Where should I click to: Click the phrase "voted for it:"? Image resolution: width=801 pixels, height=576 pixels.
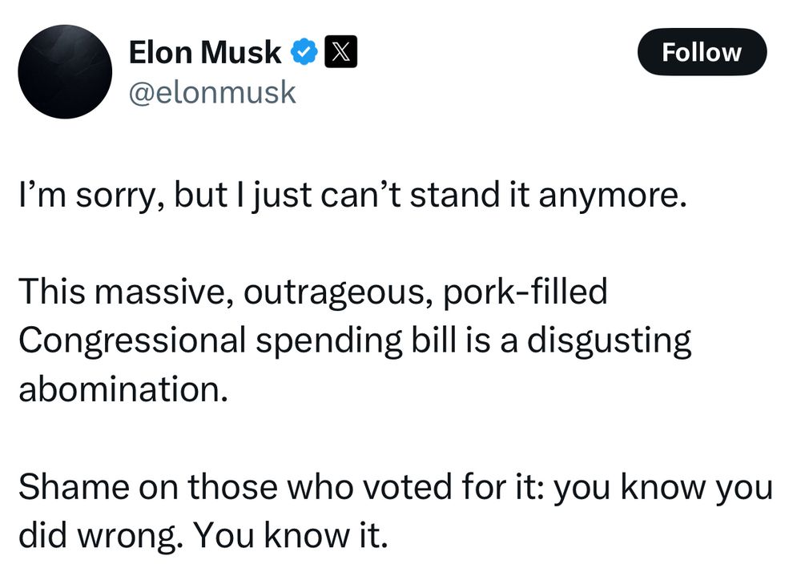[453, 486]
